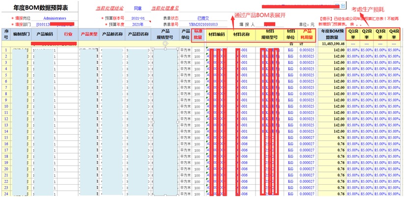Click the 产品规格型号 column header
The height and width of the screenshot is (197, 404).
click(165, 34)
